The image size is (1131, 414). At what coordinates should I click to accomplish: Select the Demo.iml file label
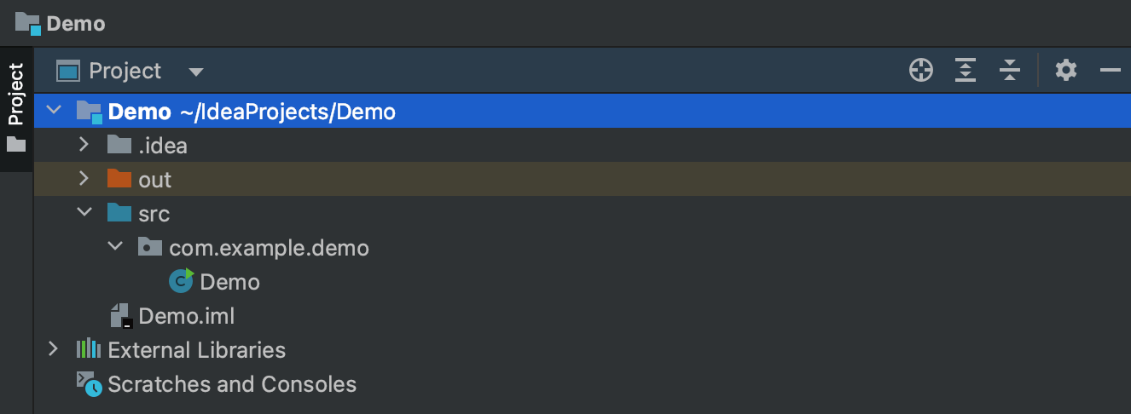(x=186, y=316)
